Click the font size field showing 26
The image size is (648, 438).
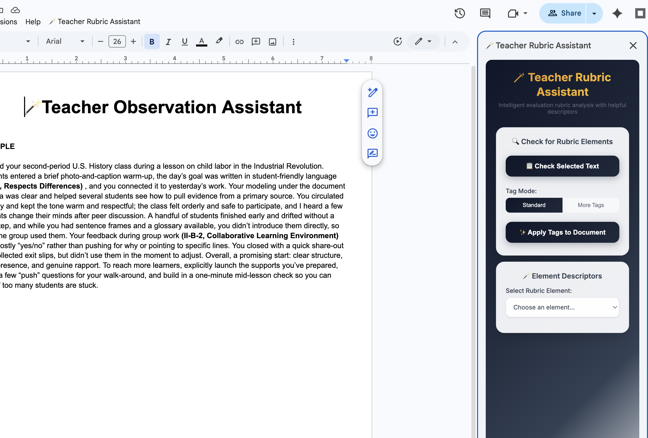point(117,41)
